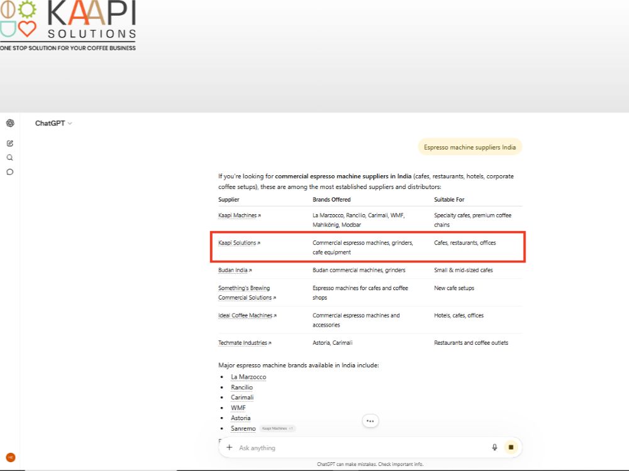
Task: Click the La Marzocco brand link
Action: 248,377
